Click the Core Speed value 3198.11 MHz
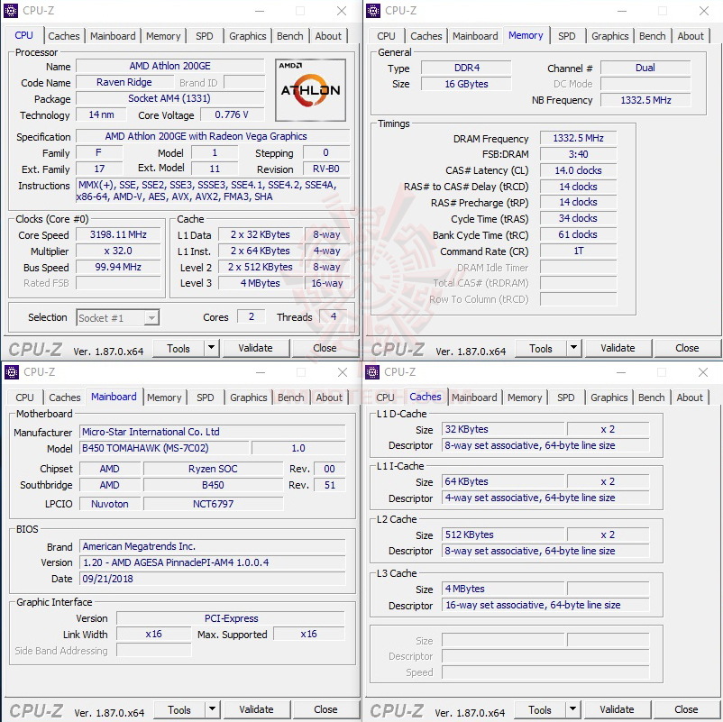Viewport: 723px width, 722px height. tap(118, 234)
